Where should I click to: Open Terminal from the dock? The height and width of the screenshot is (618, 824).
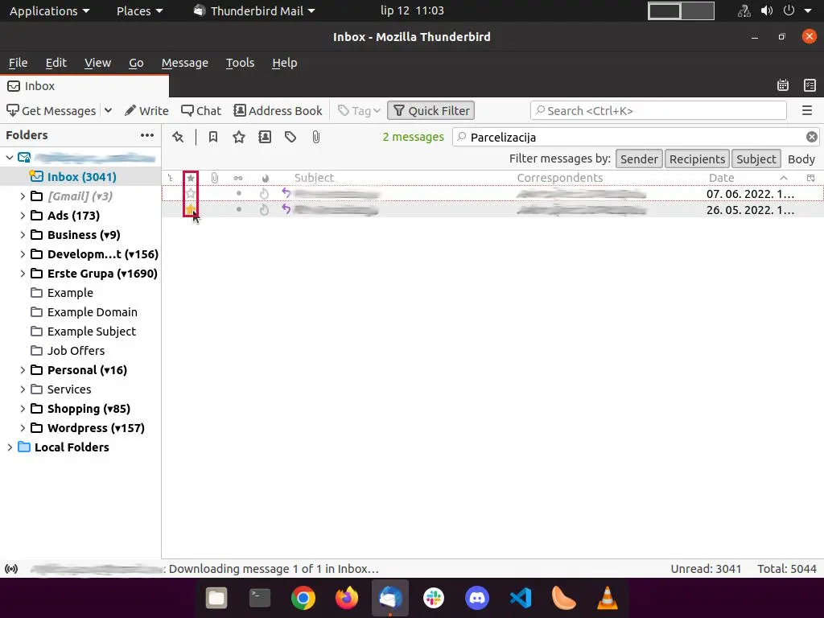260,599
